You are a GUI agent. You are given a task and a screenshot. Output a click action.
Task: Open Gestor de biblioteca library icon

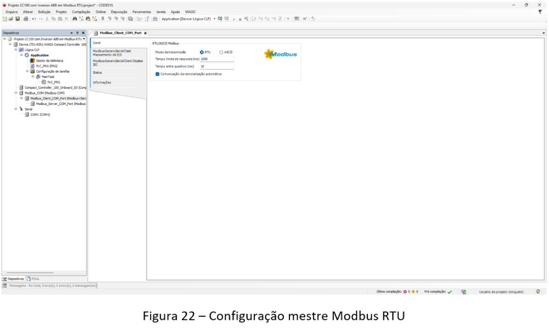(x=32, y=60)
